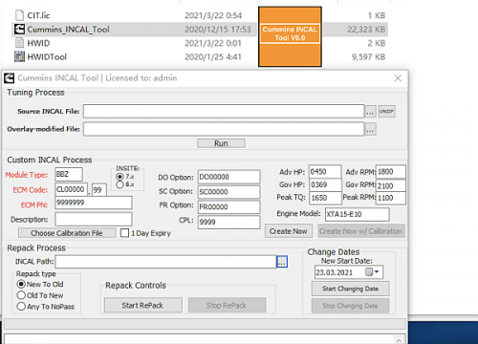The height and width of the screenshot is (344, 478).
Task: Open the calendar icon in New Start Date
Action: [x=369, y=272]
